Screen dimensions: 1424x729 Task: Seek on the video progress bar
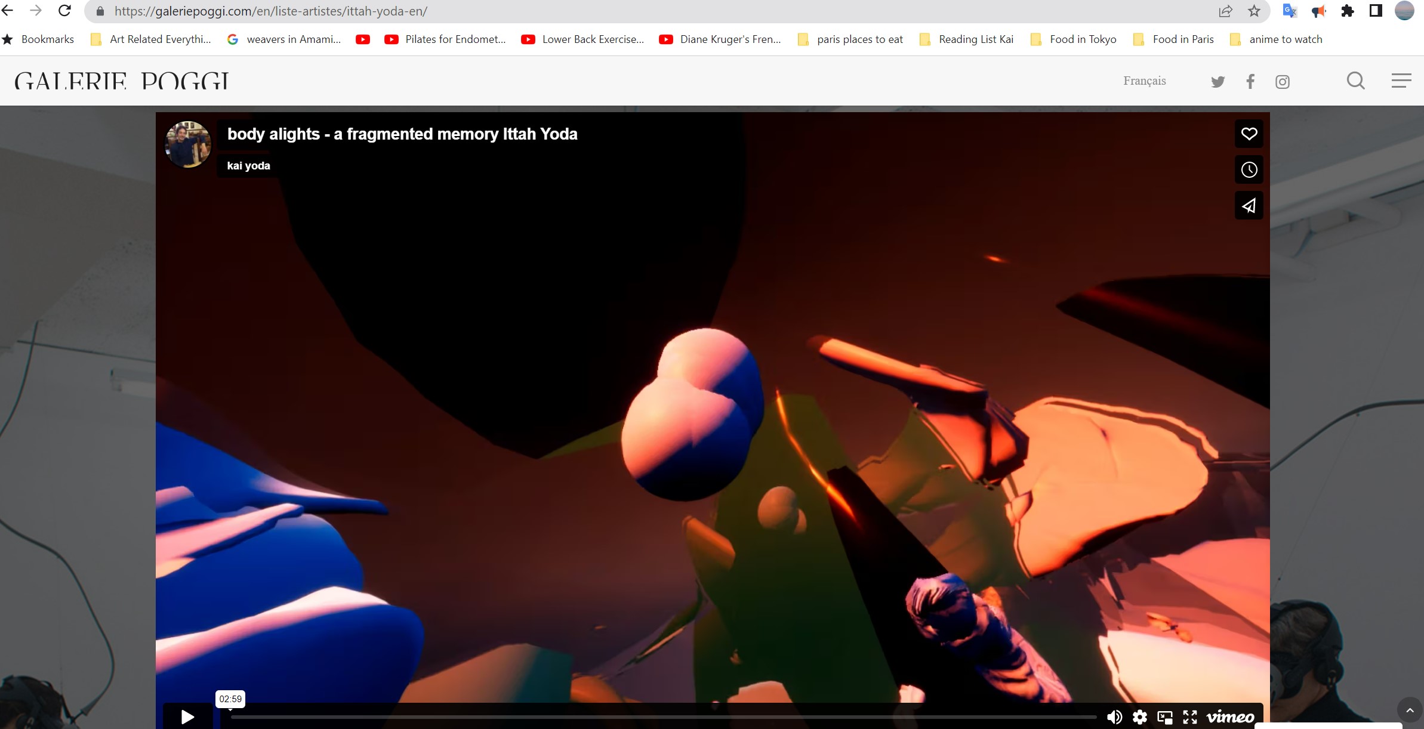pos(664,716)
